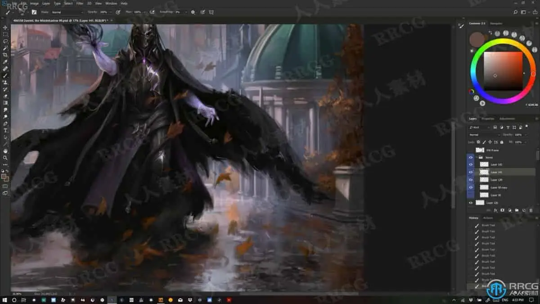
Task: Select the Move tool
Action: (x=5, y=27)
